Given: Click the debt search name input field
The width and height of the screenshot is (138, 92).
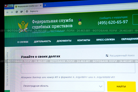Looking at the screenshot, I should (78, 68).
